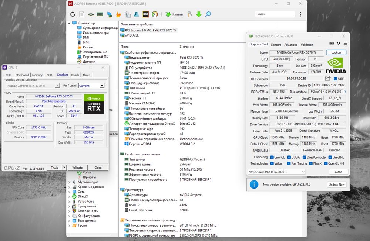370x241 pixels.
Task: Open the GPU-Z hamburger menu
Action: click(346, 43)
